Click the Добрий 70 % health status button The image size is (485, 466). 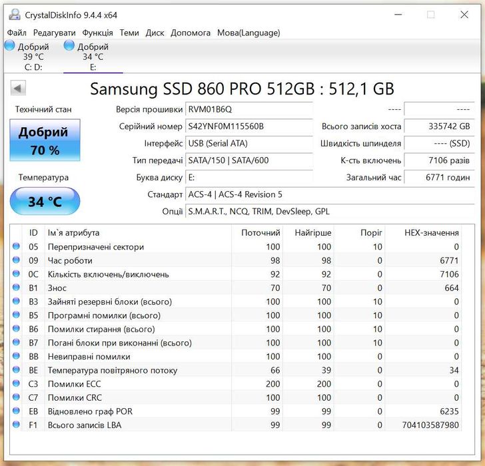coord(45,140)
